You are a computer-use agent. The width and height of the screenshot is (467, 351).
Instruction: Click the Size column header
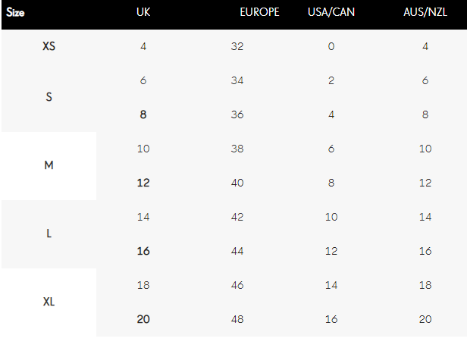[16, 12]
